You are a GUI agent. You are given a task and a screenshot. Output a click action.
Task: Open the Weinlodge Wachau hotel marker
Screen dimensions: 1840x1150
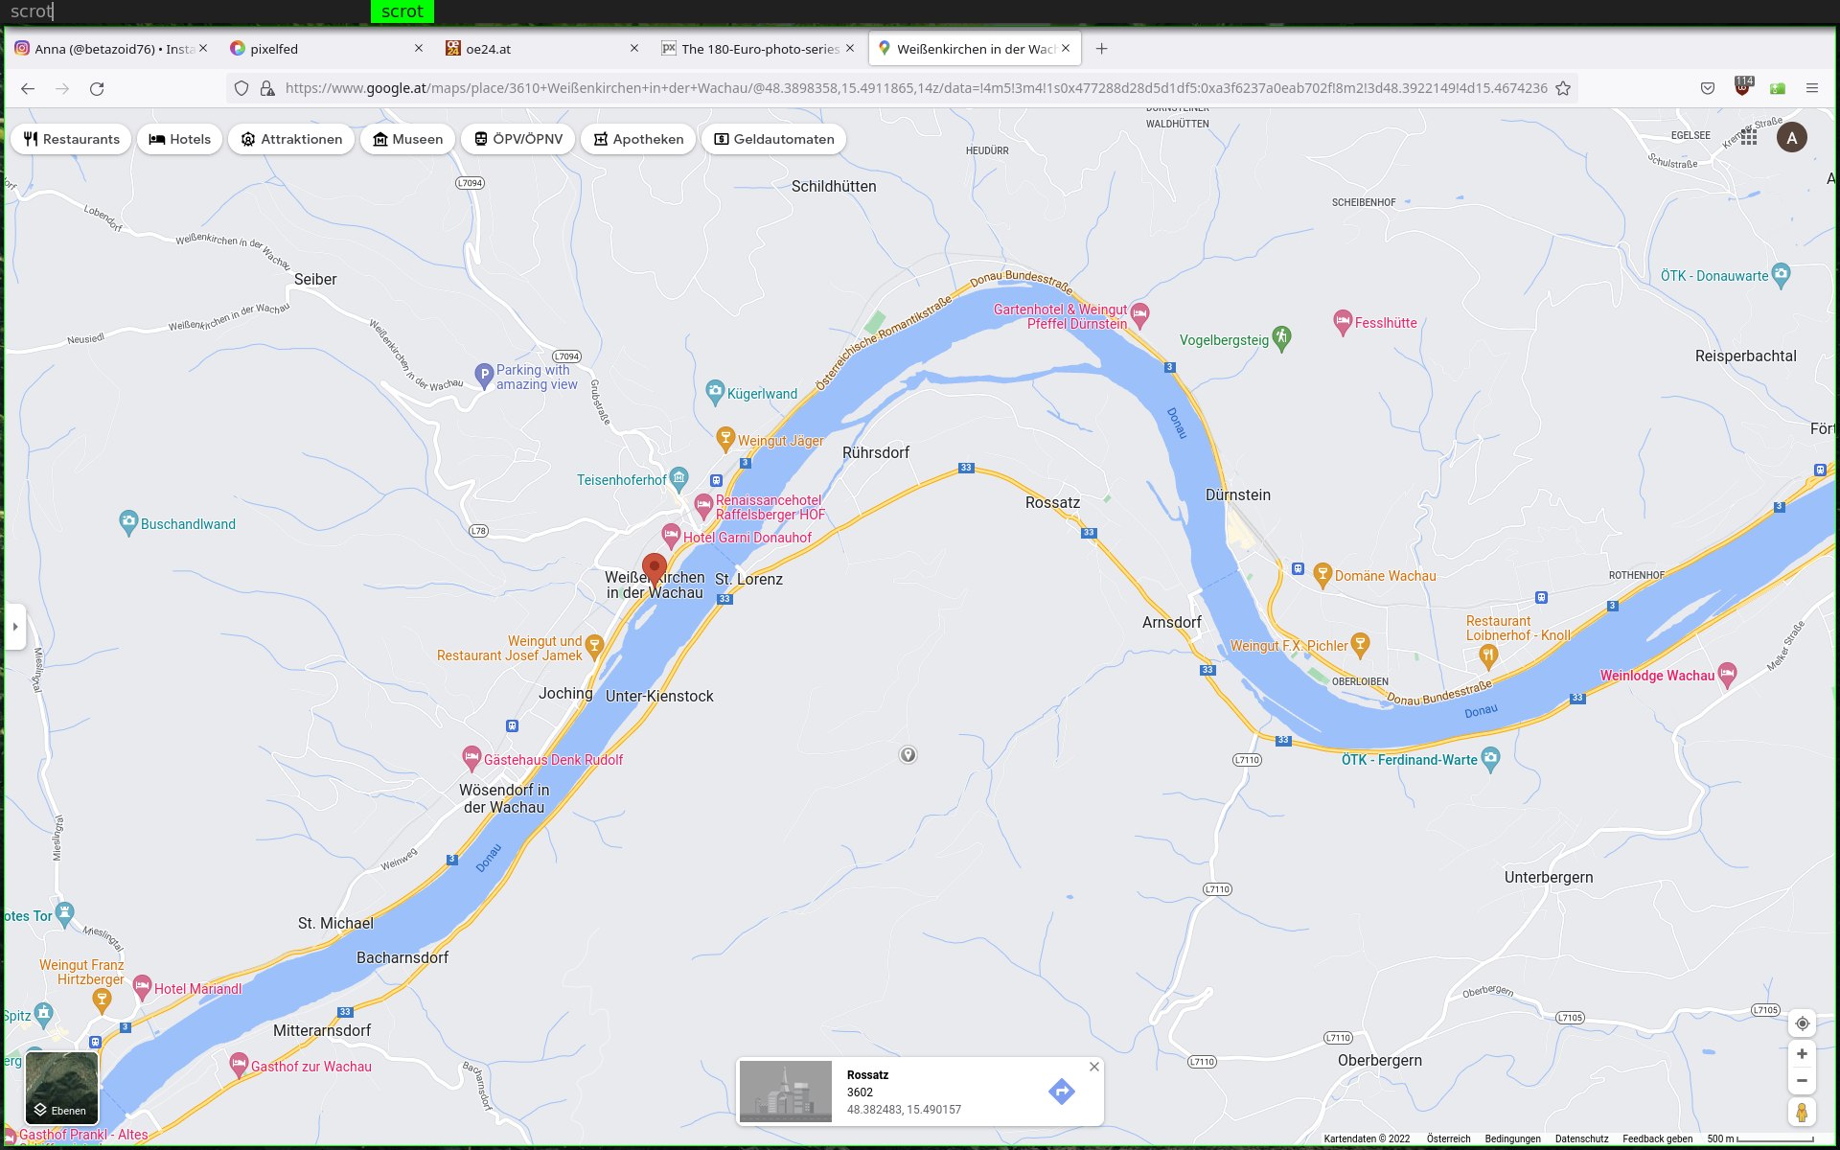(1727, 675)
